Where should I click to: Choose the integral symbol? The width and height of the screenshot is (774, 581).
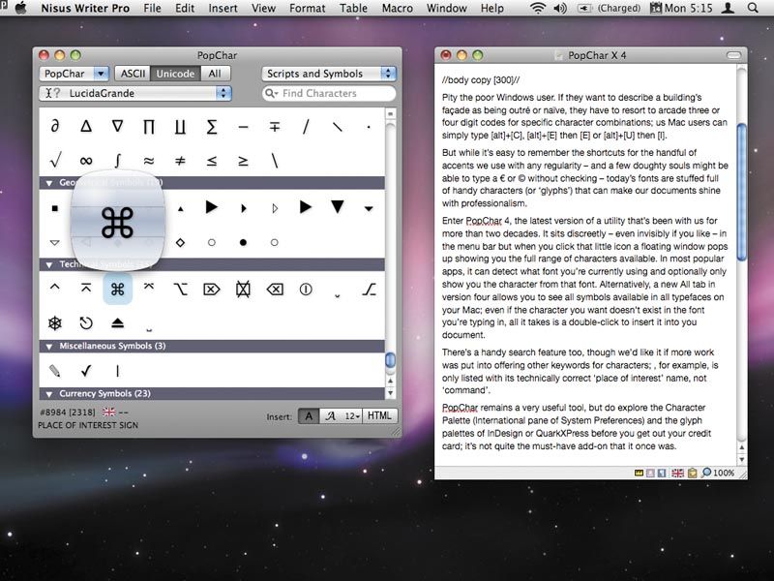tap(117, 160)
